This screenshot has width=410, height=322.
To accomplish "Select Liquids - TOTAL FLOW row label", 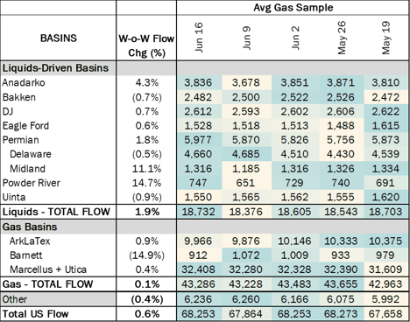I will 56,212.
